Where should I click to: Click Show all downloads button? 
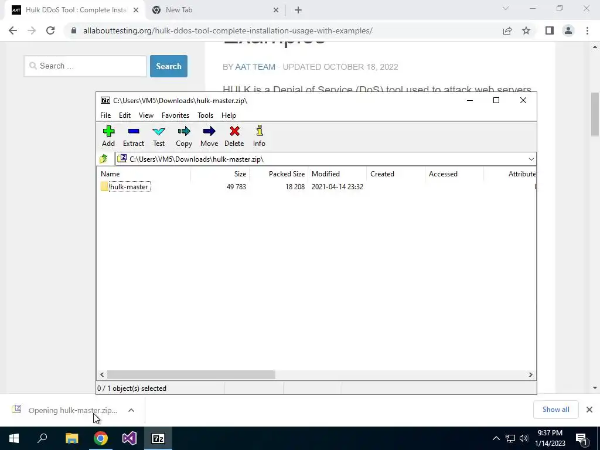555,410
